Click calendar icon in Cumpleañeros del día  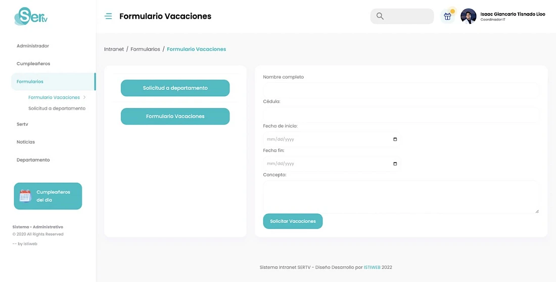pos(25,196)
